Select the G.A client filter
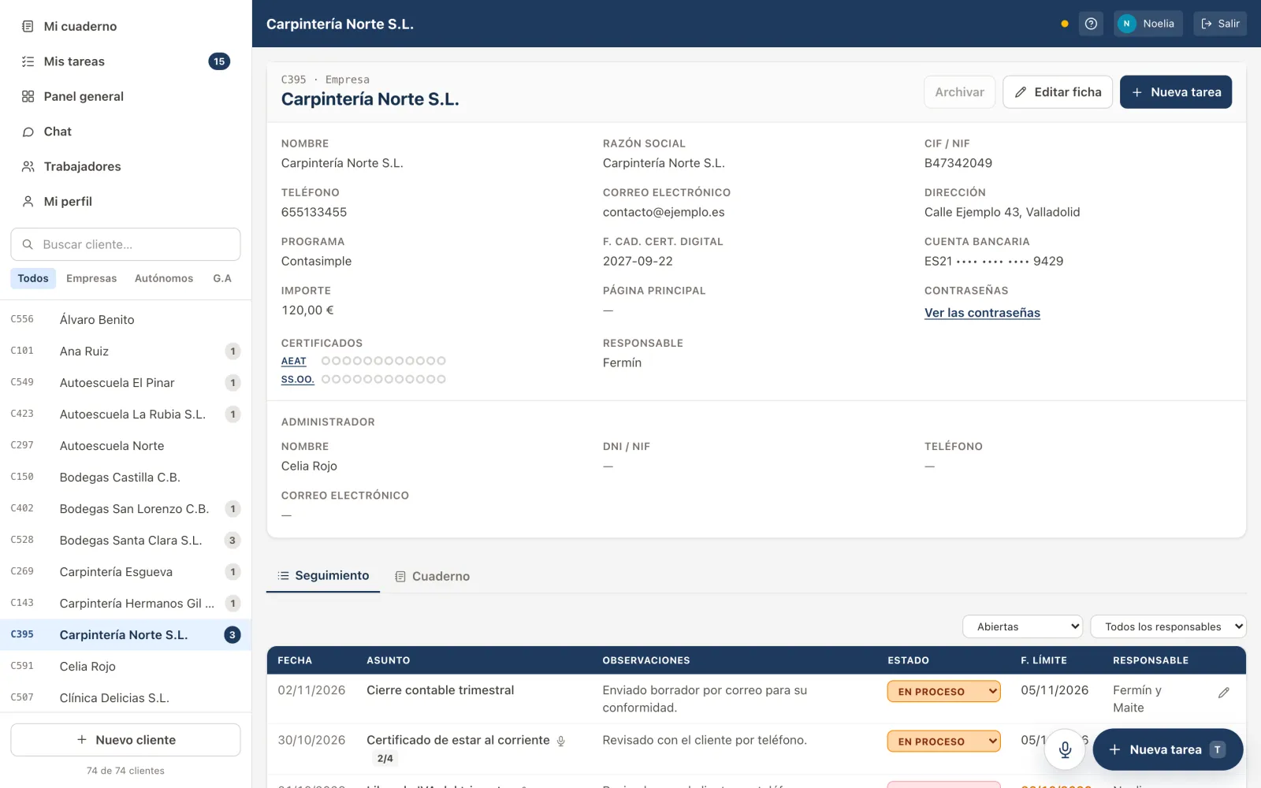The image size is (1261, 788). (x=222, y=278)
